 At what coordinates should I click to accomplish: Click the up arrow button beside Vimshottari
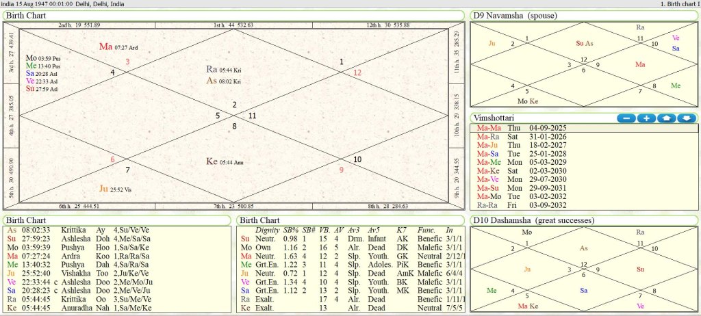(667, 118)
